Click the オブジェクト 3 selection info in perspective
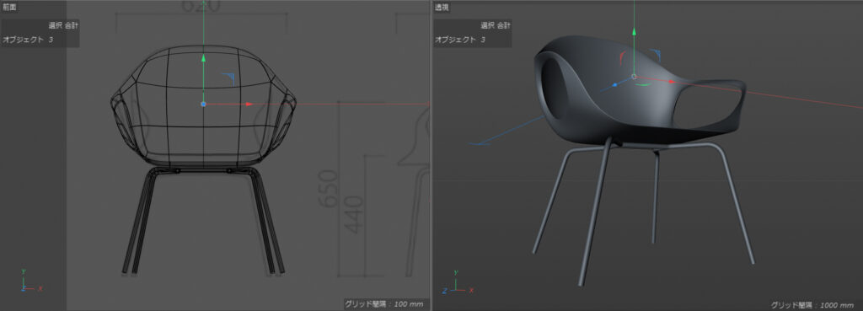 click(460, 40)
